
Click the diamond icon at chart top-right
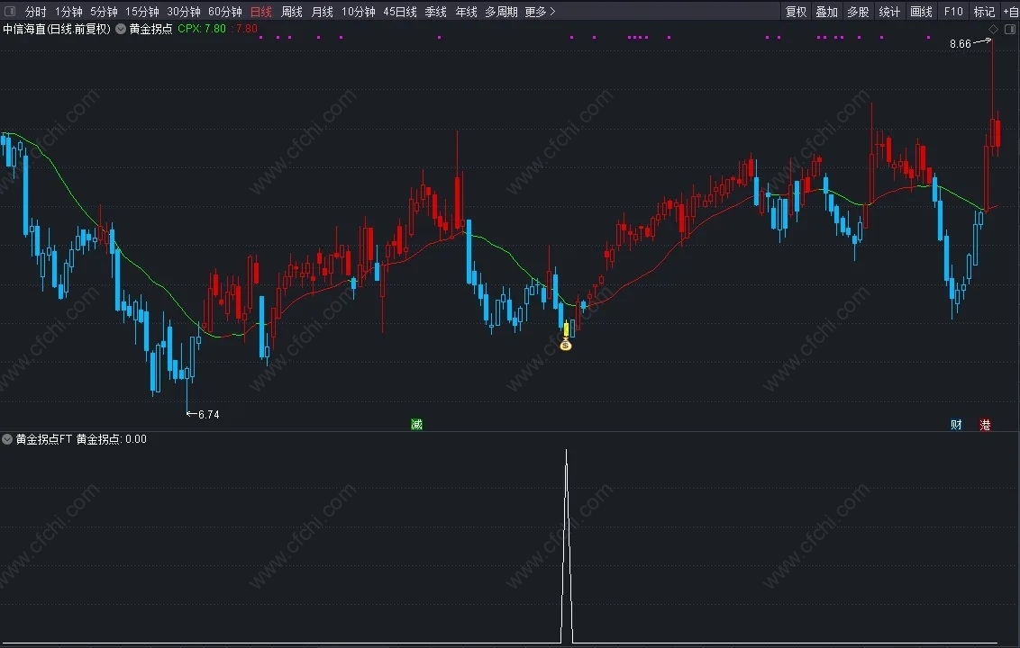click(x=993, y=29)
